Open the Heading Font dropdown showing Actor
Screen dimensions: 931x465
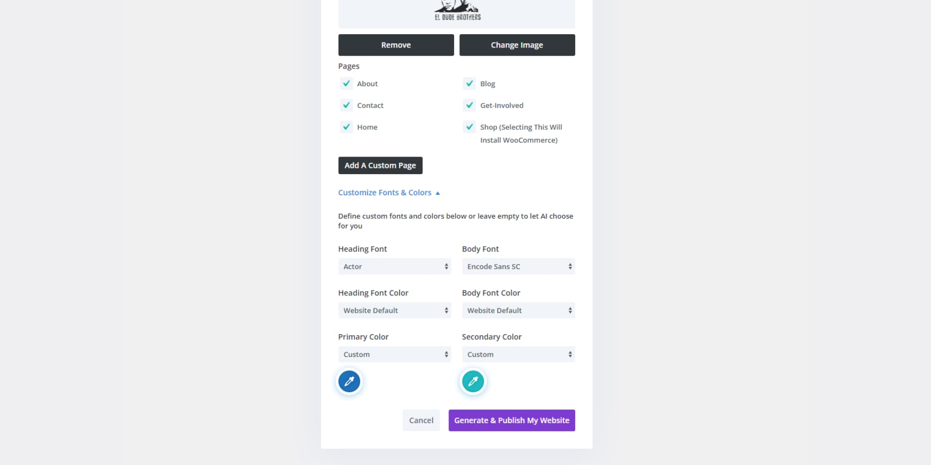394,266
